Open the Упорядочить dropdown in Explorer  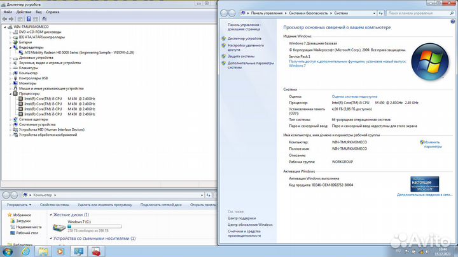(19, 205)
